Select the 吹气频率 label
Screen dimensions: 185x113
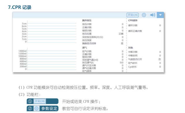87,71
